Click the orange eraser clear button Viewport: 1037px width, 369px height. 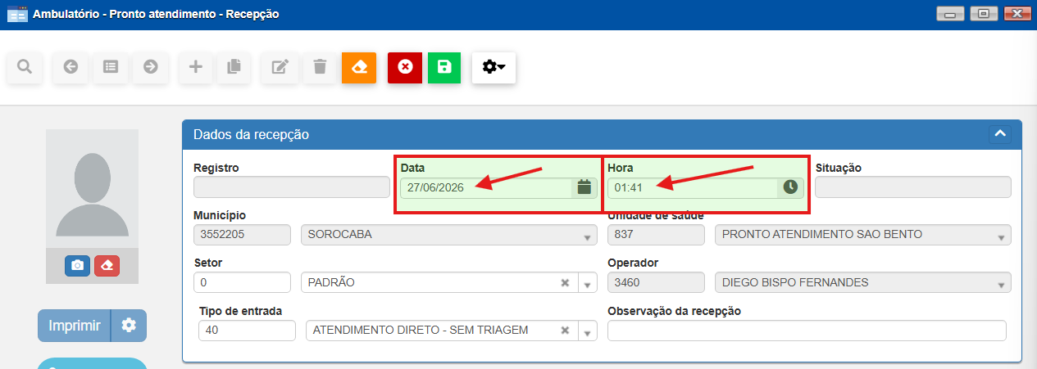click(359, 67)
